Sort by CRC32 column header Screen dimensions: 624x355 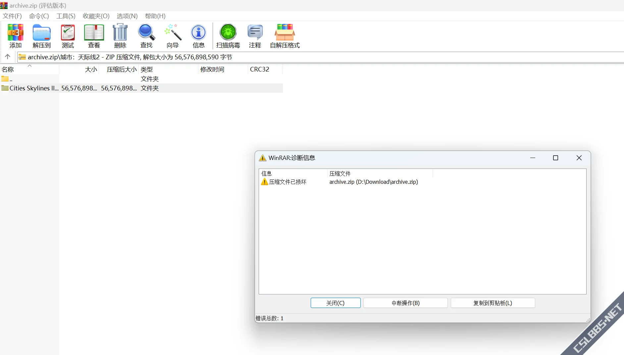[x=265, y=69]
